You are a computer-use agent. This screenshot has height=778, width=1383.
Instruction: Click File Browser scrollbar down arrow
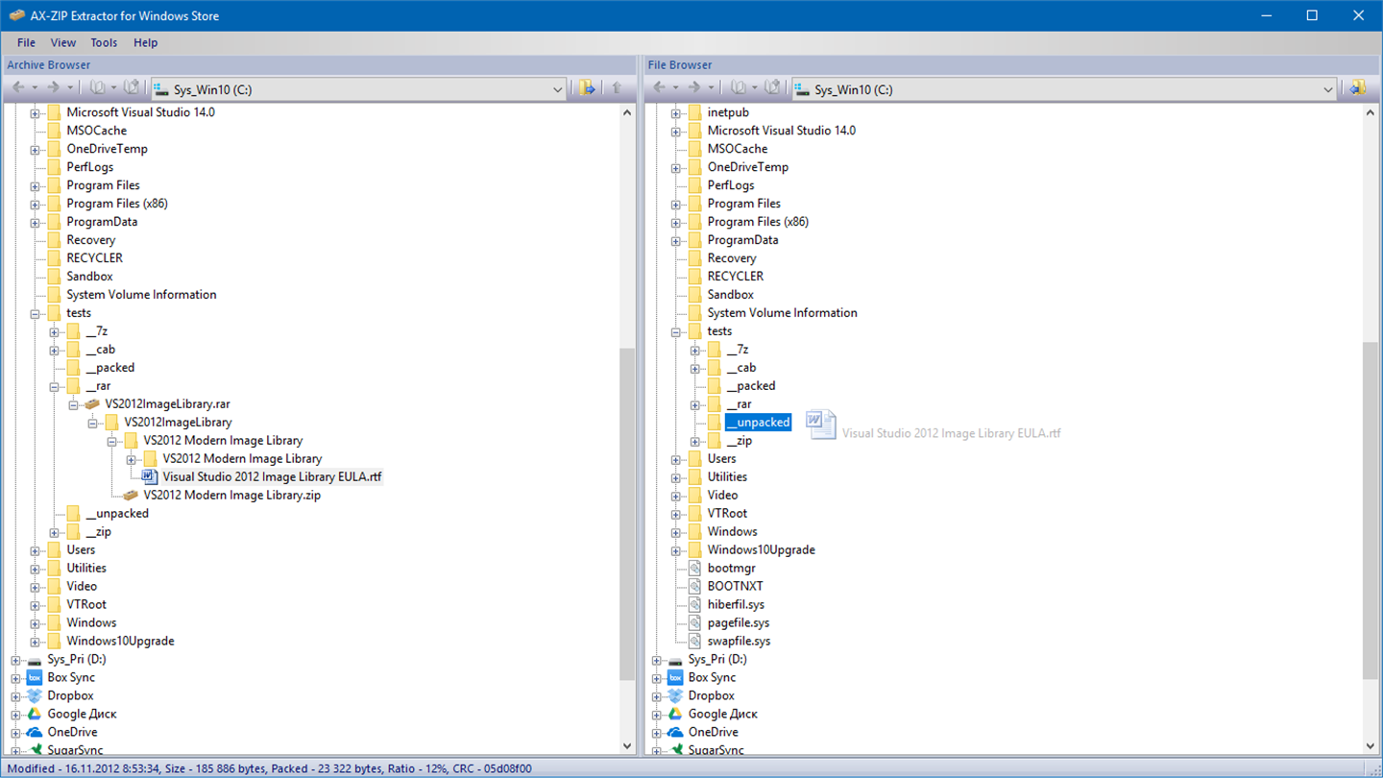pyautogui.click(x=1371, y=746)
